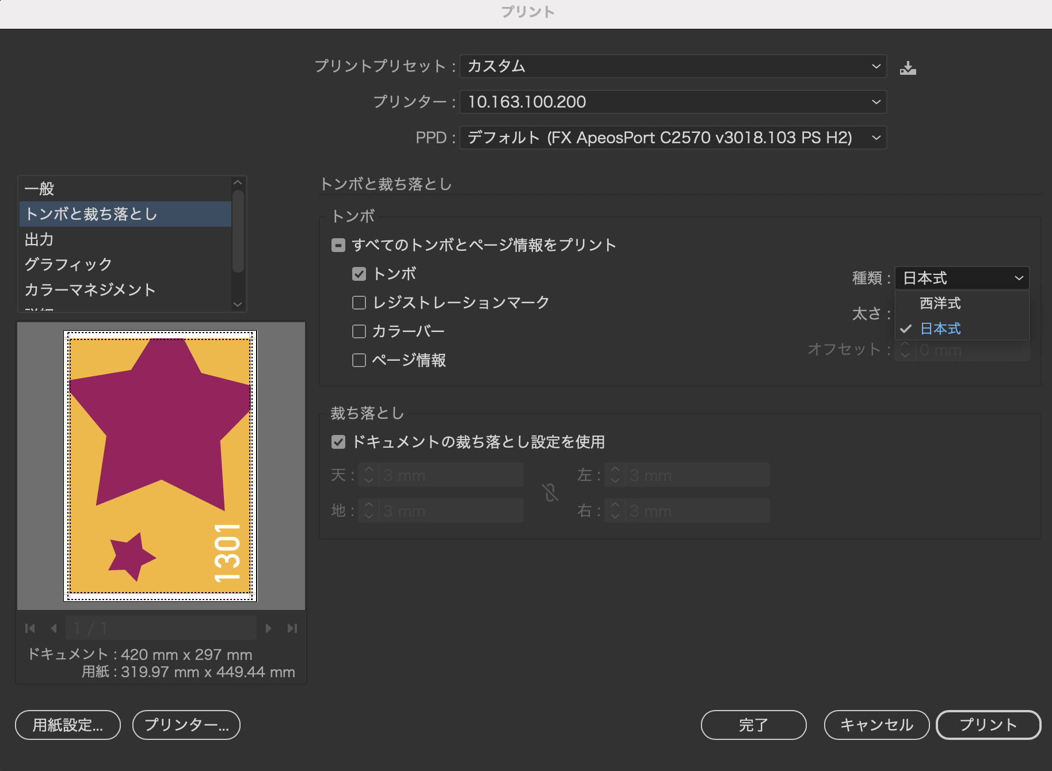1052x771 pixels.
Task: Click the save print preset icon
Action: coord(908,68)
